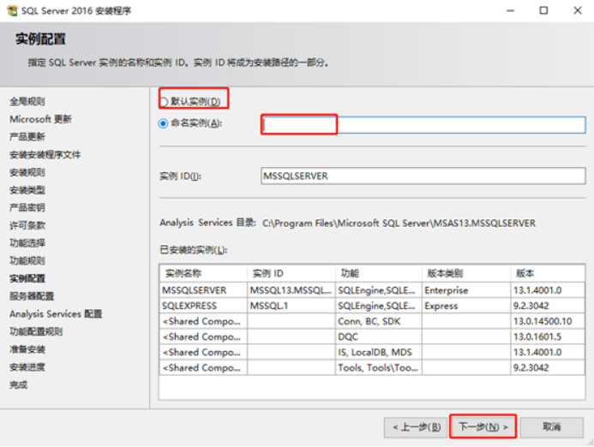Click the 实例 ID input field
This screenshot has height=447, width=594.
click(423, 176)
